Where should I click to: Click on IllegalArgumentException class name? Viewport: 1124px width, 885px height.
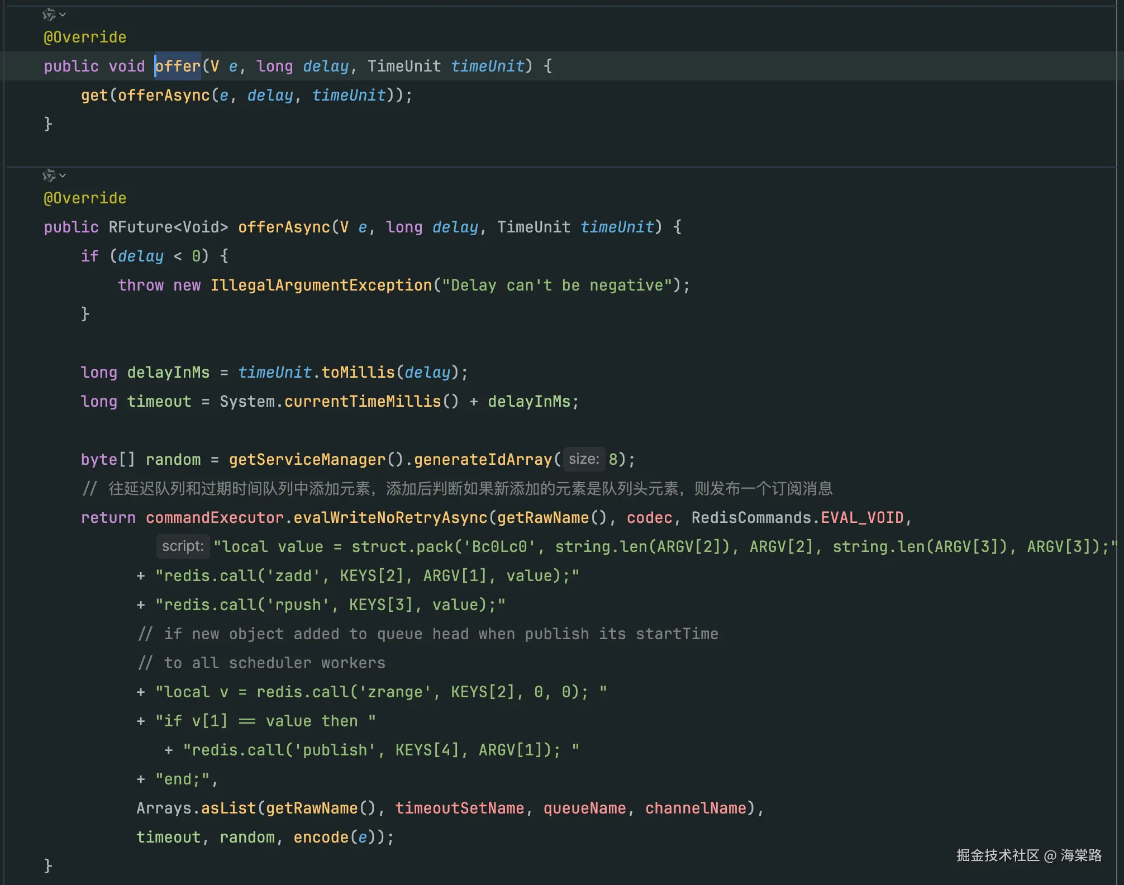[x=321, y=286]
